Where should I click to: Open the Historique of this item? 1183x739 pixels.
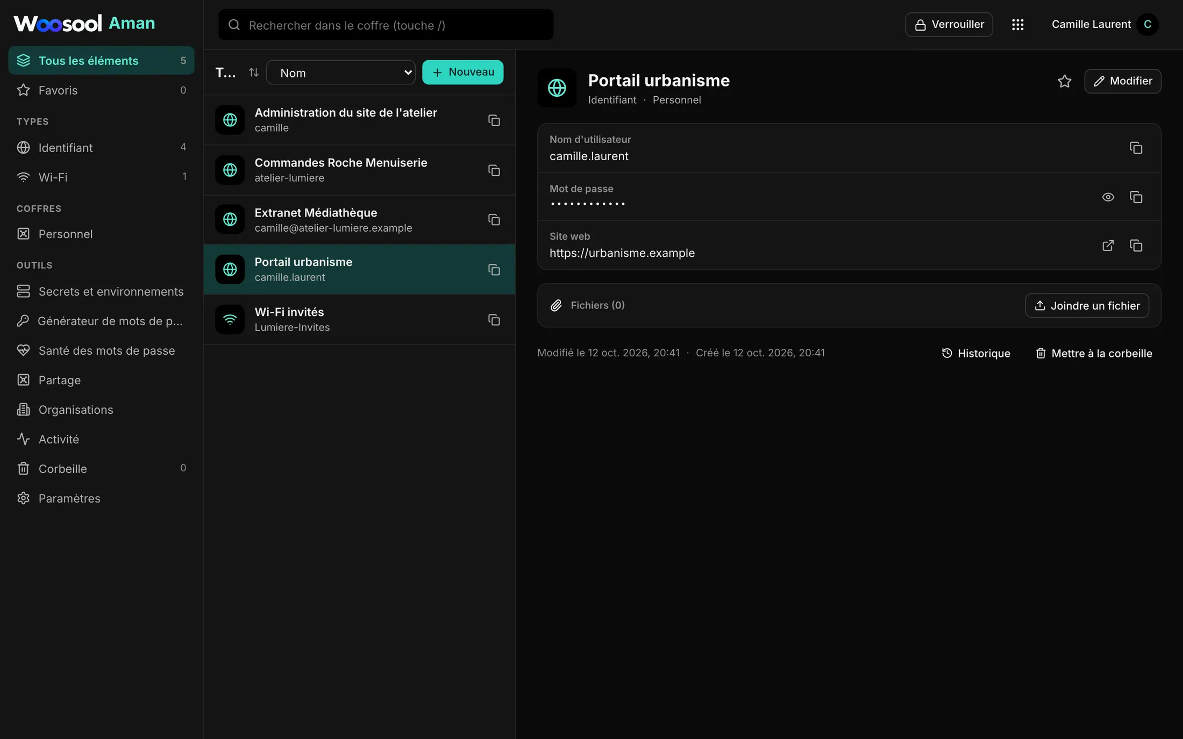(x=975, y=353)
